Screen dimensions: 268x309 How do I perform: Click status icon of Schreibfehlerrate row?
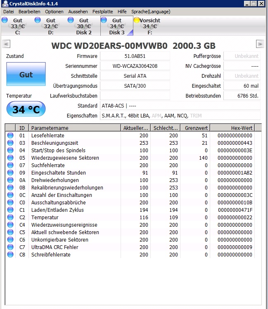10,254
